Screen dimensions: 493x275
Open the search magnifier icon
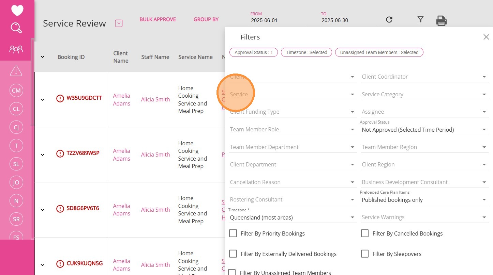(x=16, y=28)
